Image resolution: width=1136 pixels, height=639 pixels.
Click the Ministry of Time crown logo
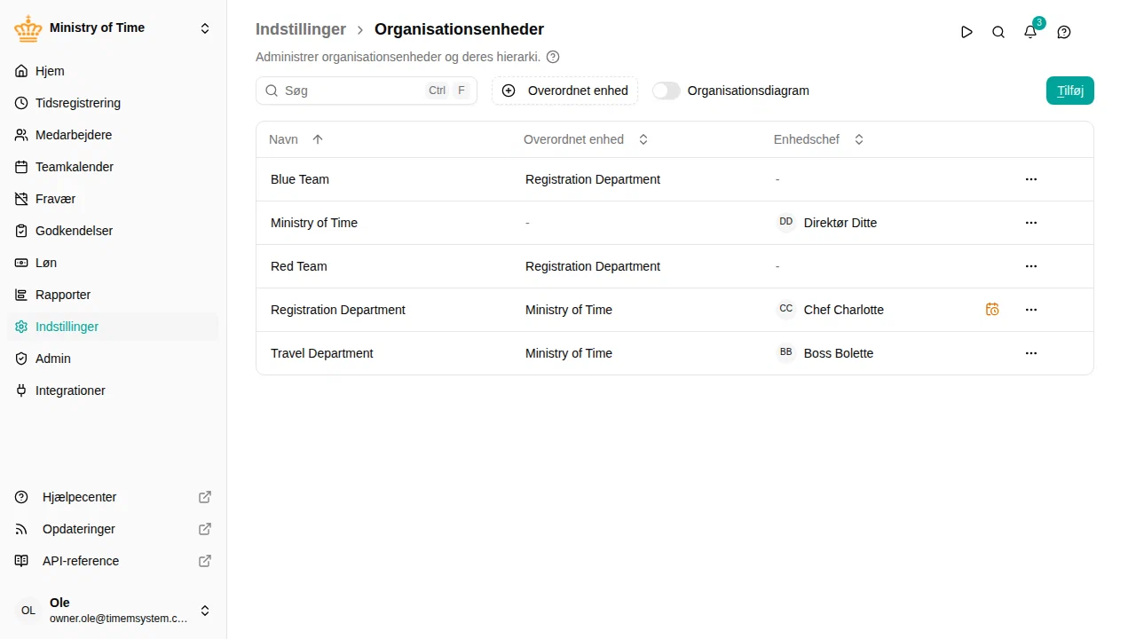28,28
